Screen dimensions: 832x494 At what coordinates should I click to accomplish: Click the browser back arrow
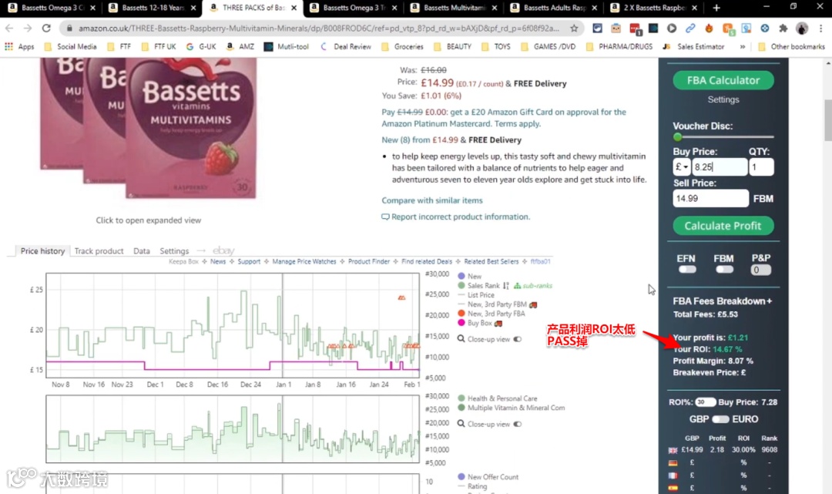click(x=9, y=28)
